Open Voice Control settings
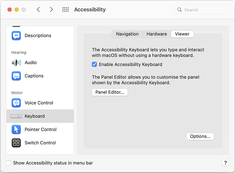 tap(16, 103)
